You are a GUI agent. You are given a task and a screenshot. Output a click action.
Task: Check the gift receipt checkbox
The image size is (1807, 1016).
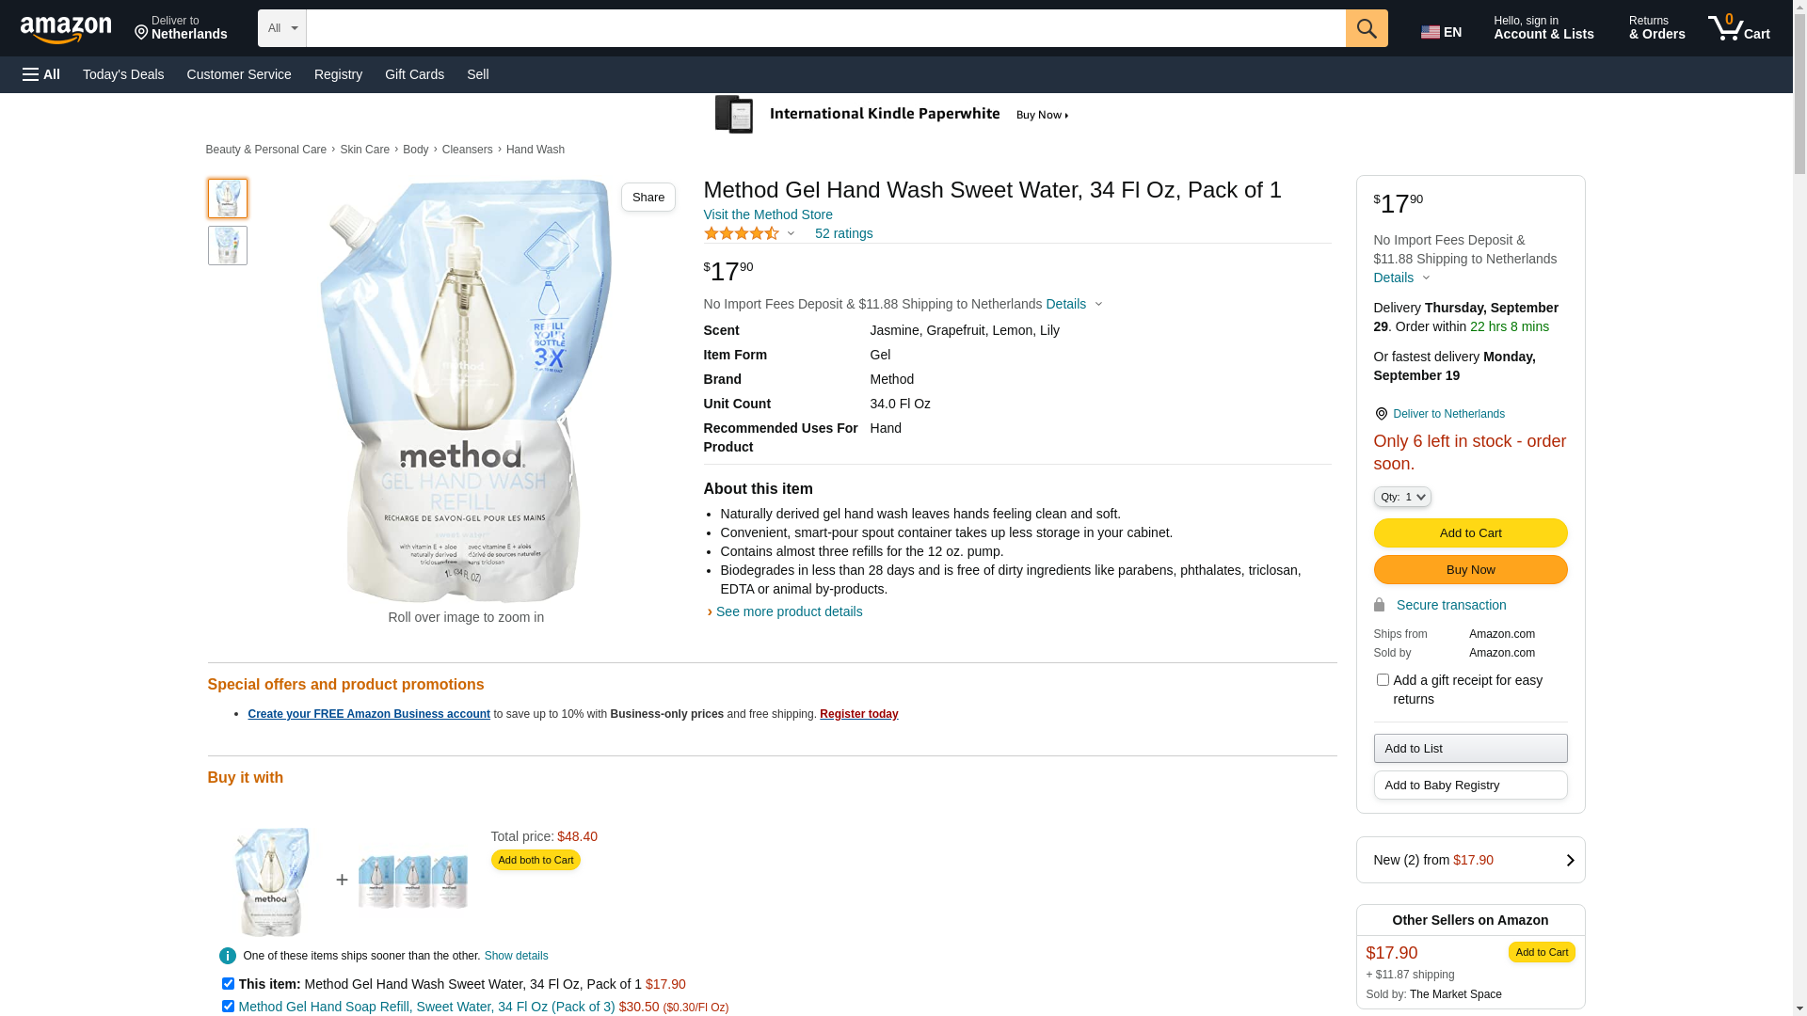[1383, 680]
